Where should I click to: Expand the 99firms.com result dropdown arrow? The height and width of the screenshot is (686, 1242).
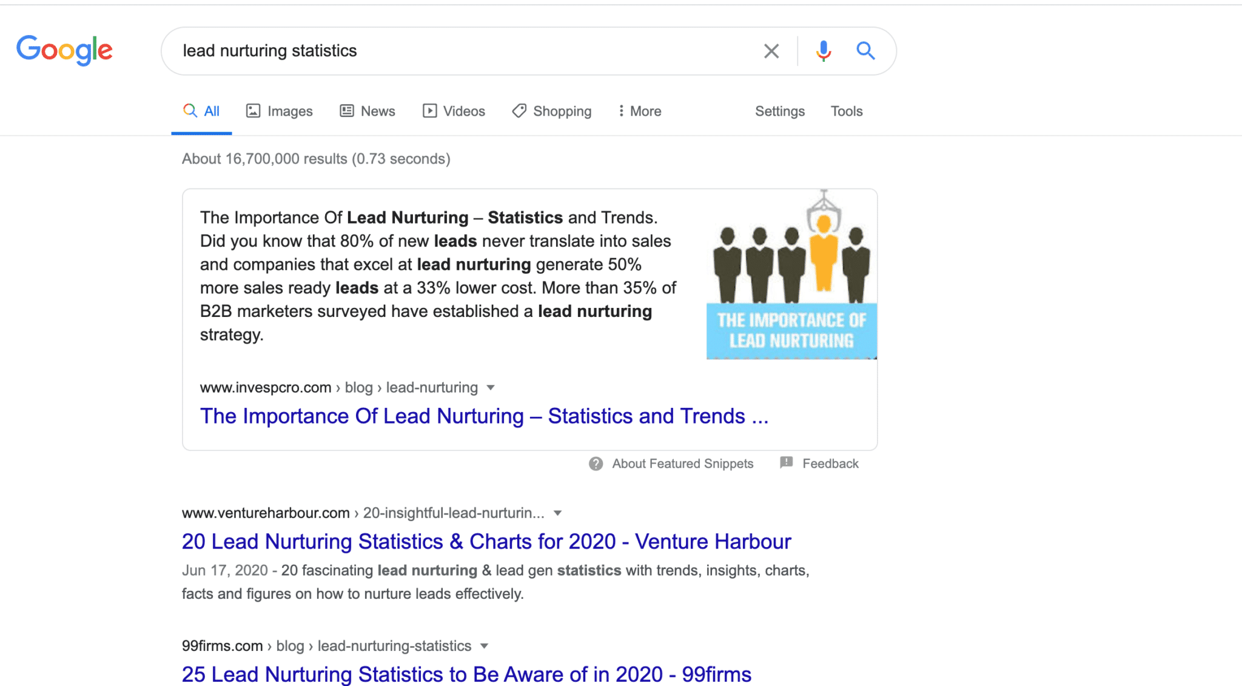click(485, 645)
